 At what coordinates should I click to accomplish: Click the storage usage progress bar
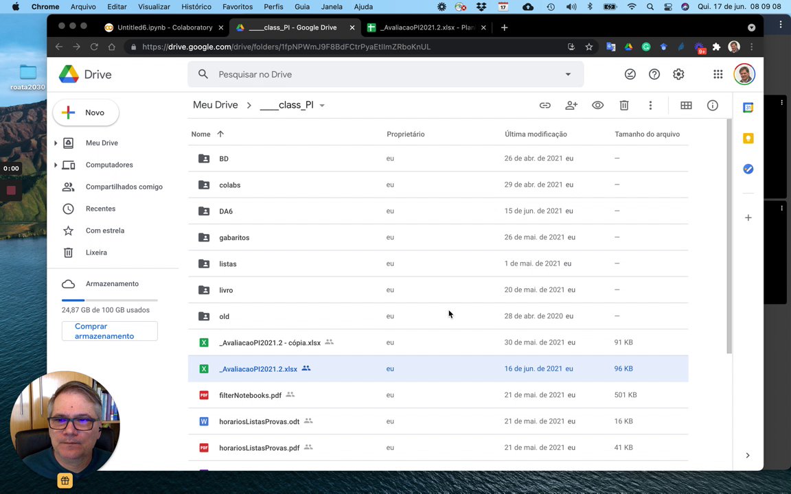point(109,300)
